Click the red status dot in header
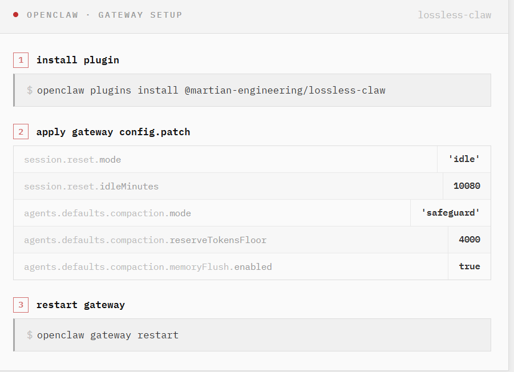Image resolution: width=514 pixels, height=372 pixels. pos(15,15)
